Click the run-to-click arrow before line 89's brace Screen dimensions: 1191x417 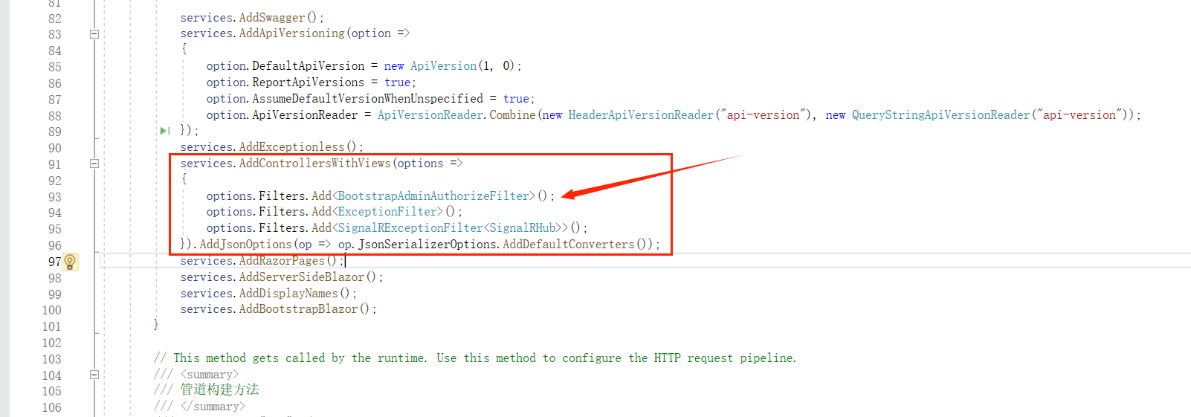tap(164, 131)
